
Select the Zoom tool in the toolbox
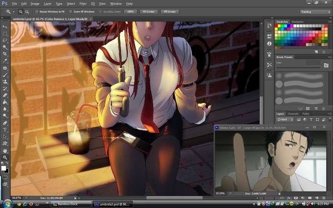(5, 158)
